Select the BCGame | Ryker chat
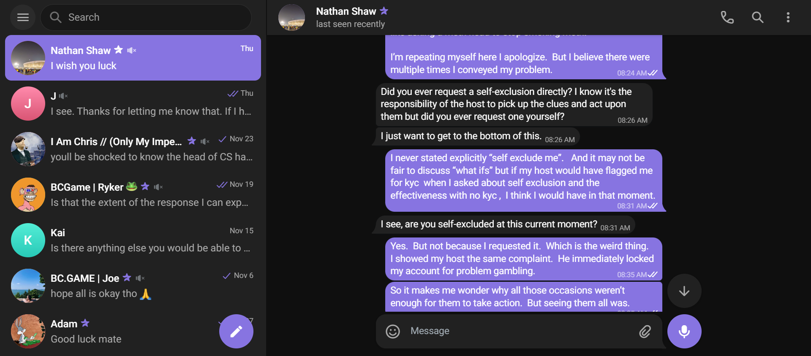The width and height of the screenshot is (811, 356). tap(133, 194)
